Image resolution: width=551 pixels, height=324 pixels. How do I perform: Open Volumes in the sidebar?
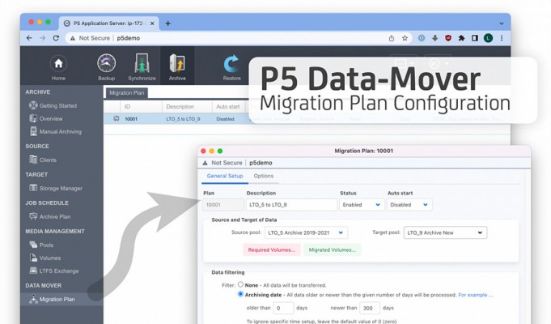click(45, 258)
